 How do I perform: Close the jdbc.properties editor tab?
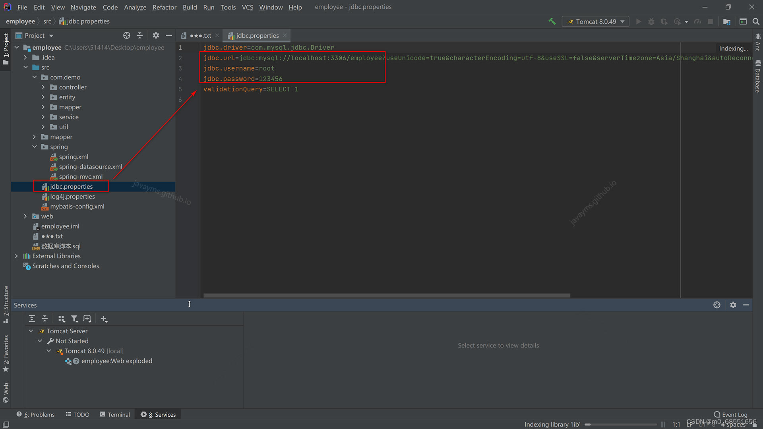[285, 35]
